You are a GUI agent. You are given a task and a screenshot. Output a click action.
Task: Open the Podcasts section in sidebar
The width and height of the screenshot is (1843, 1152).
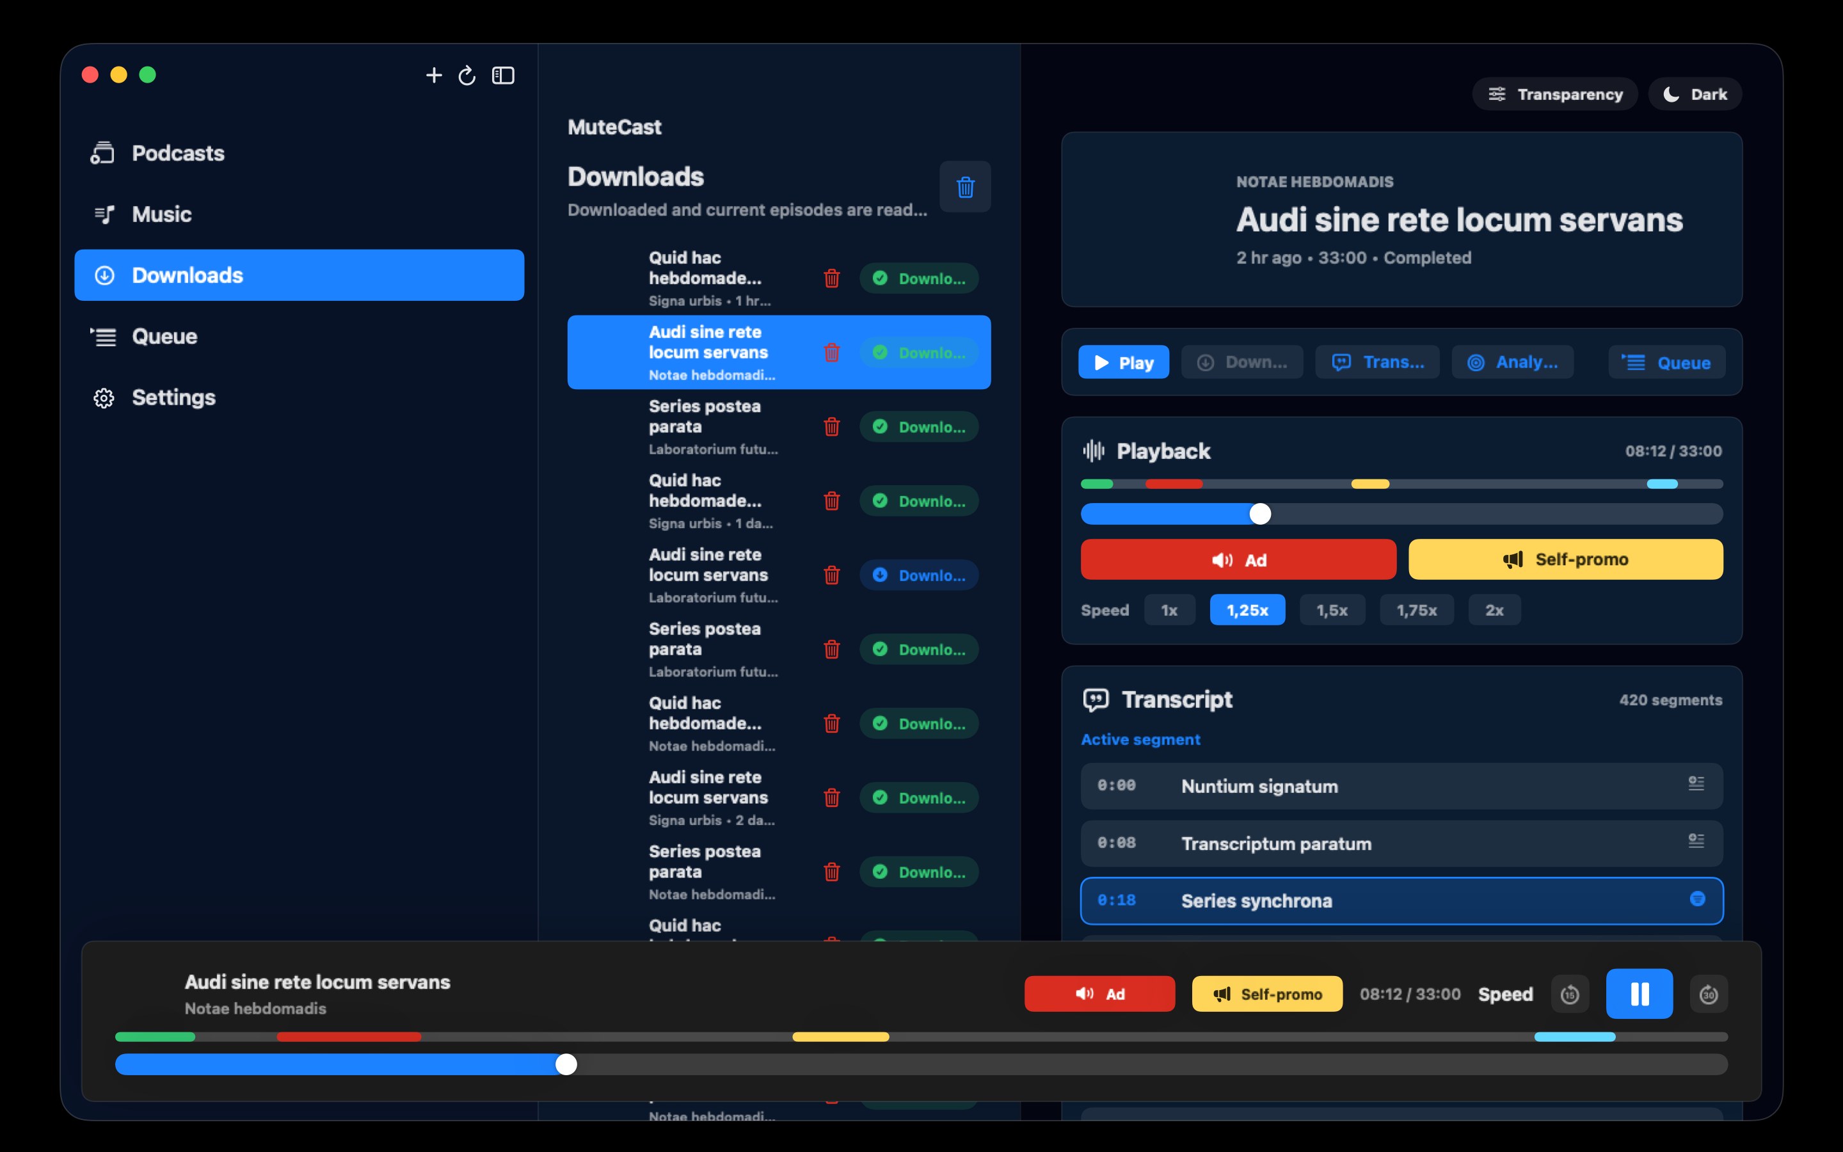[x=299, y=153]
